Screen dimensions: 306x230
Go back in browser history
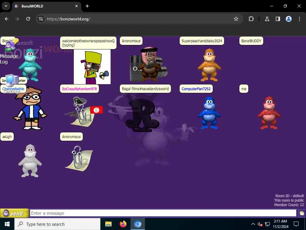pyautogui.click(x=7, y=19)
